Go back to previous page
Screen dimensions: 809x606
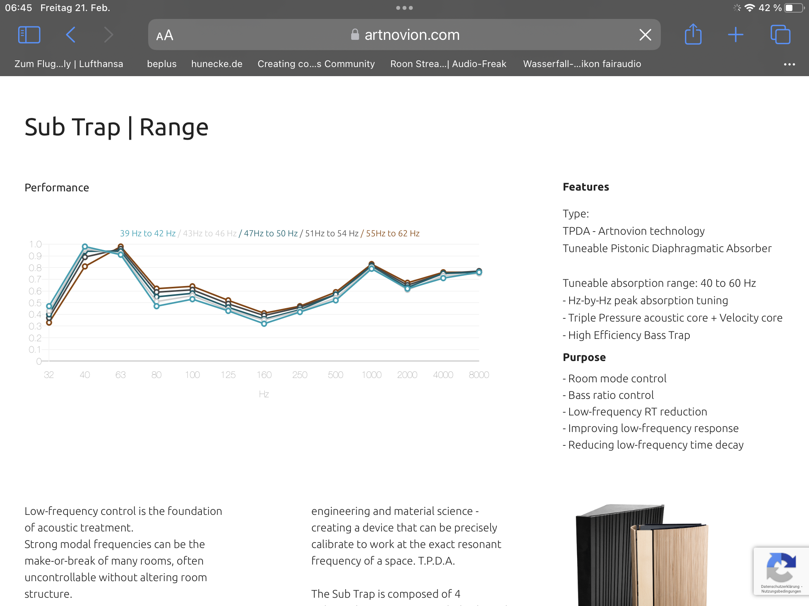coord(71,35)
